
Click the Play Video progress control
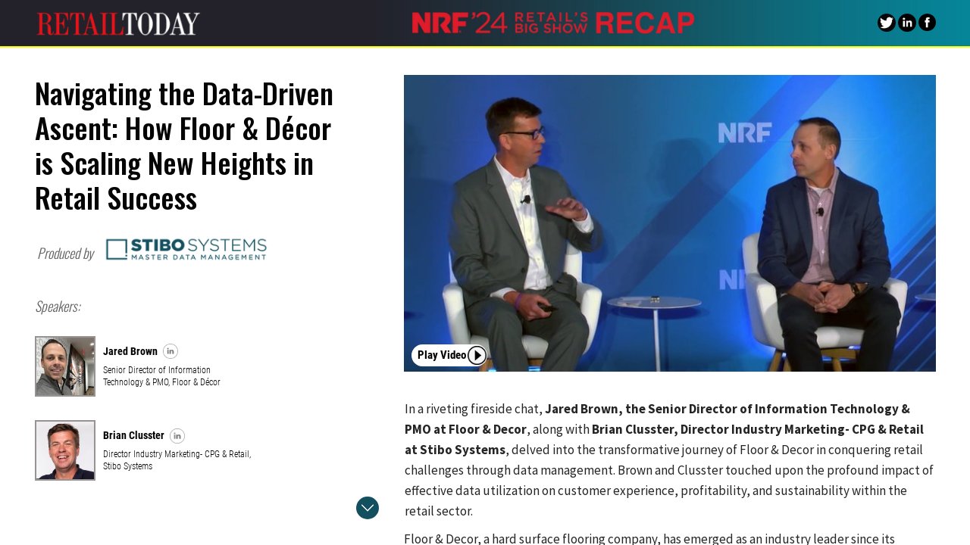click(x=450, y=355)
